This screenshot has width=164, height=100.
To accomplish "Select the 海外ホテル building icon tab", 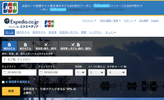I will [25, 46].
